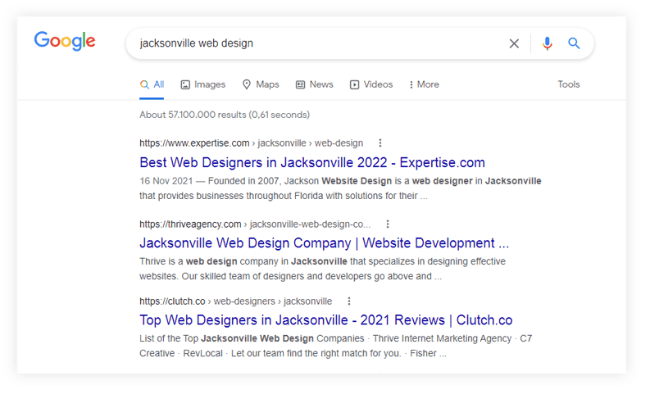The height and width of the screenshot is (394, 650).
Task: Open three-dot menu for Expertise.com result
Action: point(380,143)
